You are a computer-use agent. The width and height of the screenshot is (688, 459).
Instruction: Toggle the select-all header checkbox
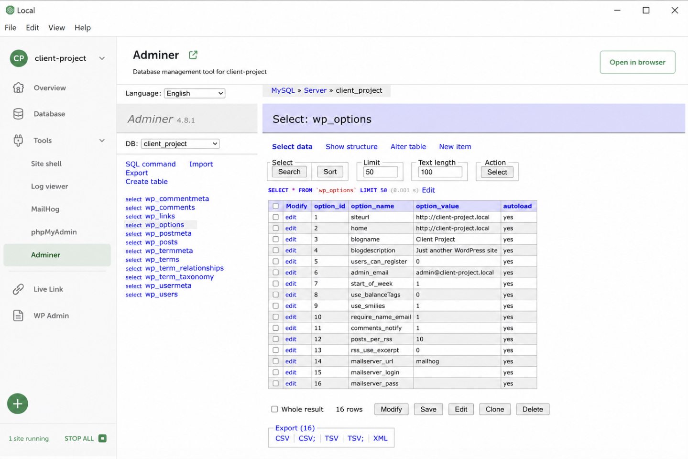[x=275, y=206]
